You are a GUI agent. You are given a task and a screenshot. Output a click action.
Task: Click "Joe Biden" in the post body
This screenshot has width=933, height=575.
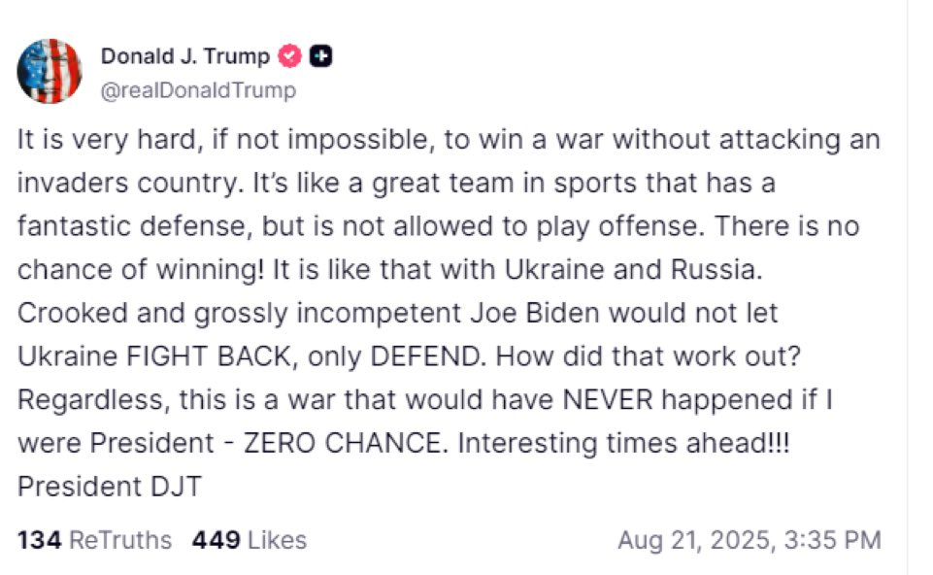point(534,313)
